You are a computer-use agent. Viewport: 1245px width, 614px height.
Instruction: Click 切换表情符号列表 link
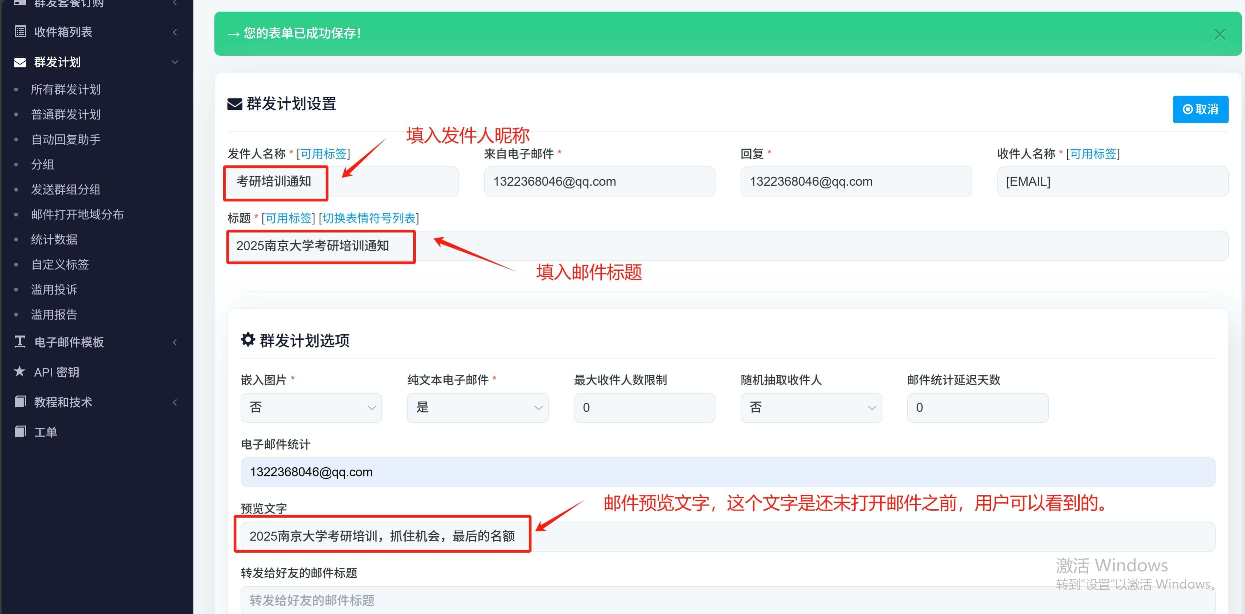point(369,218)
